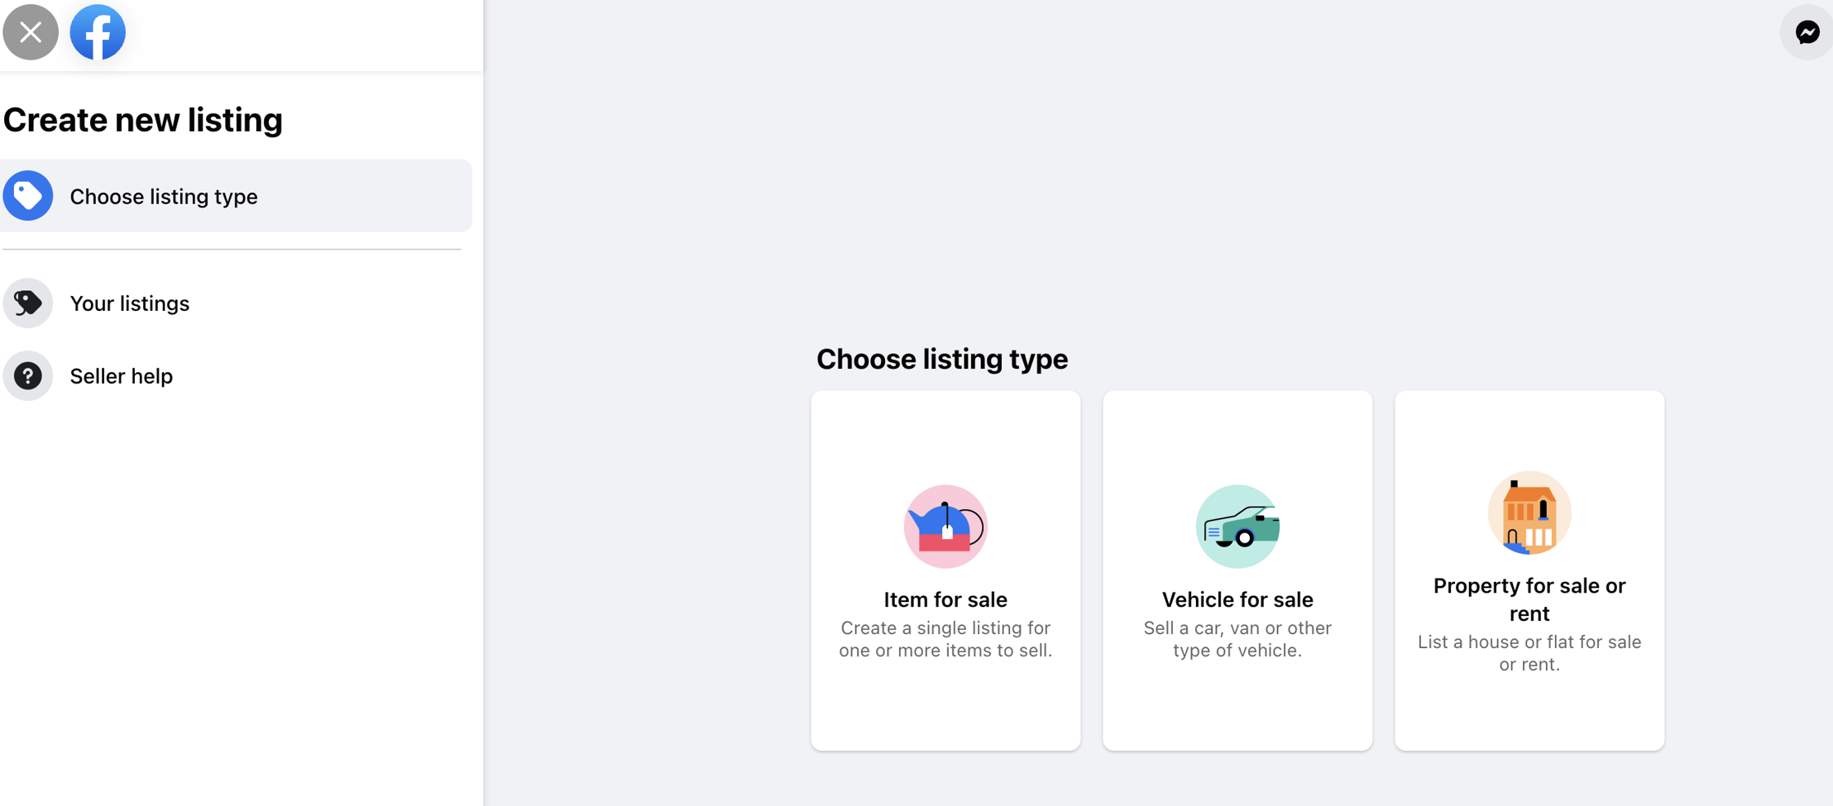Open the Seller help question mark icon

pos(28,375)
